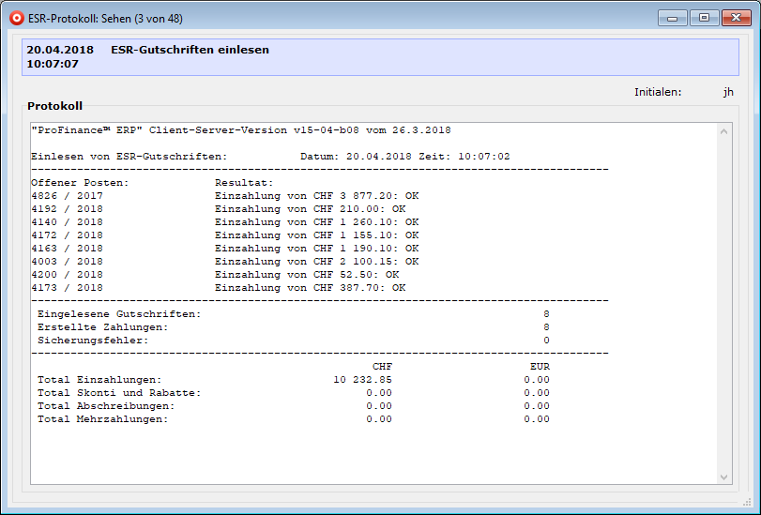Minimize the ESR-Protokoll window
This screenshot has width=761, height=515.
[672, 17]
